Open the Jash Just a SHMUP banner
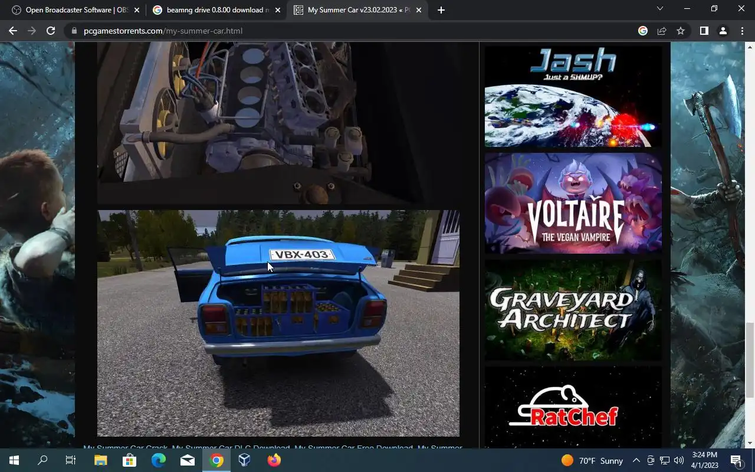The image size is (755, 472). coord(573,97)
